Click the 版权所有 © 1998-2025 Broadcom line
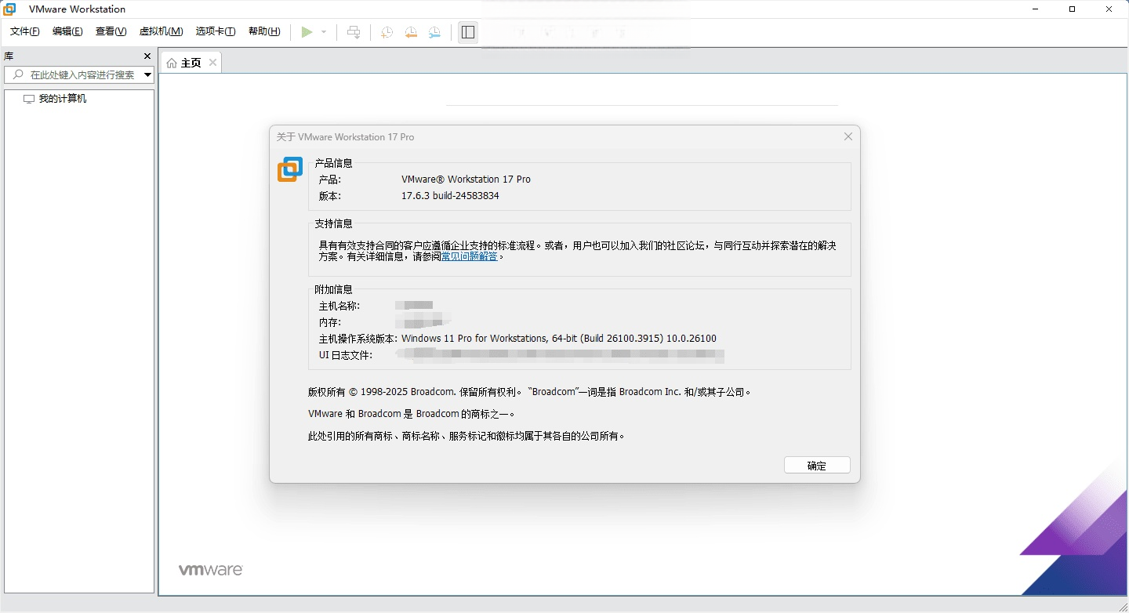Image resolution: width=1129 pixels, height=613 pixels. click(x=530, y=392)
